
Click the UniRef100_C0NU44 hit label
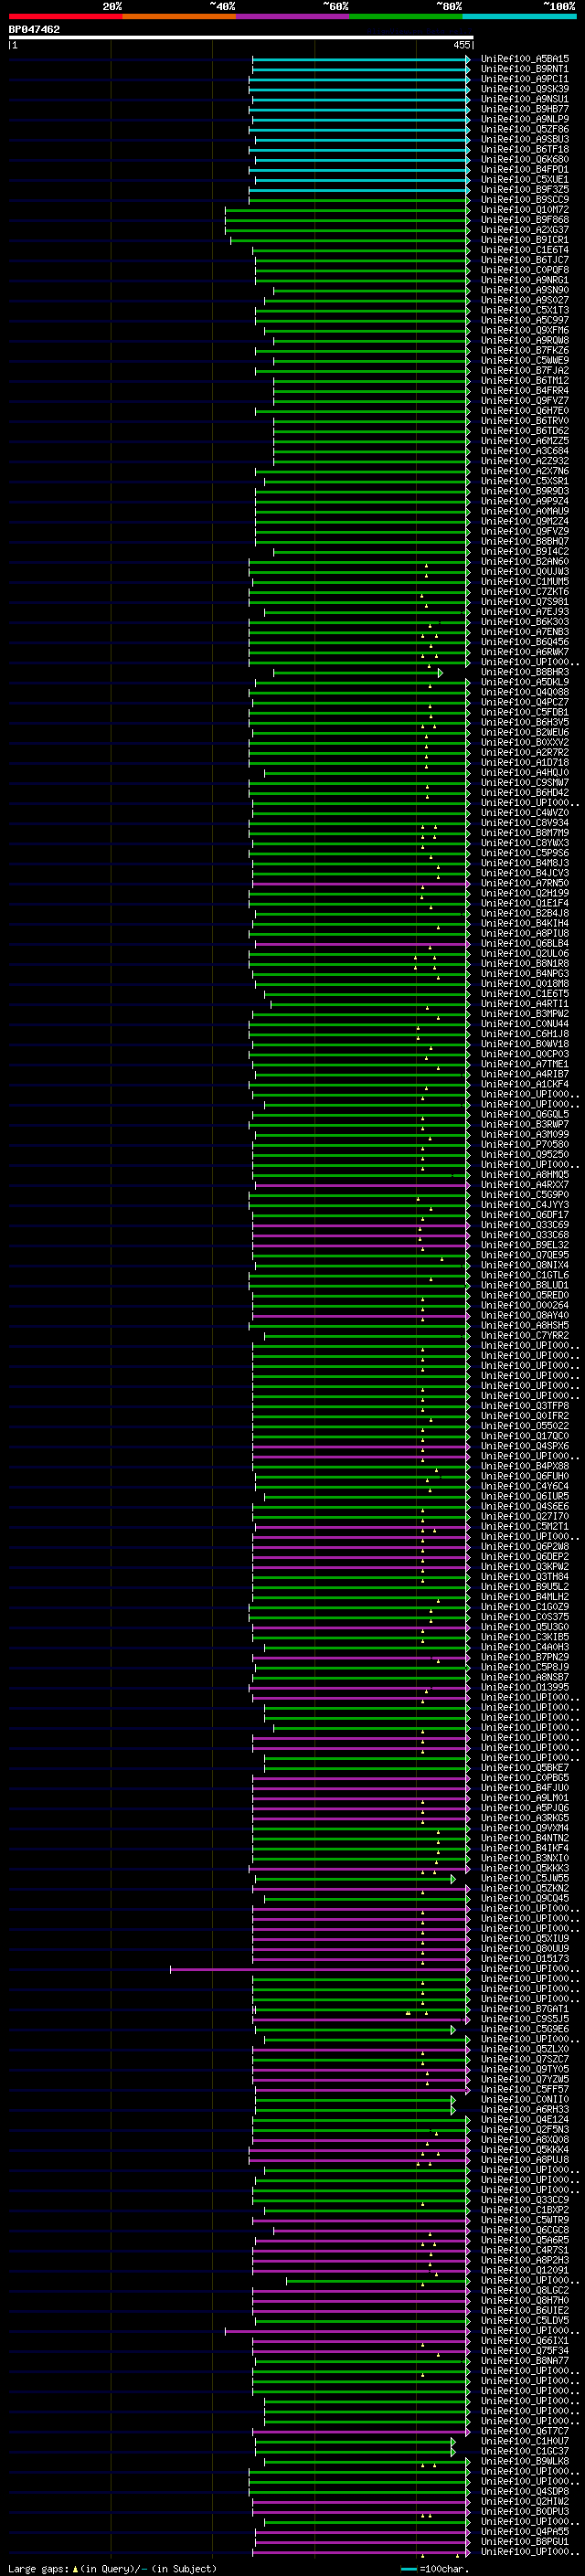525,1024
